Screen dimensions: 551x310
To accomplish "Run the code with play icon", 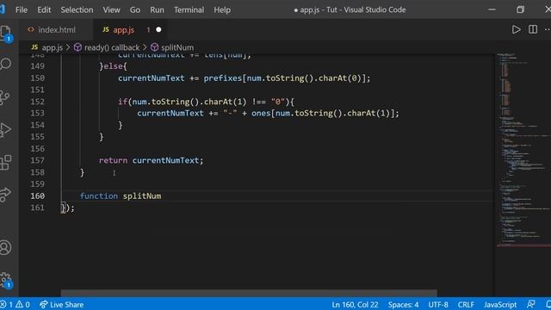I will click(x=516, y=29).
